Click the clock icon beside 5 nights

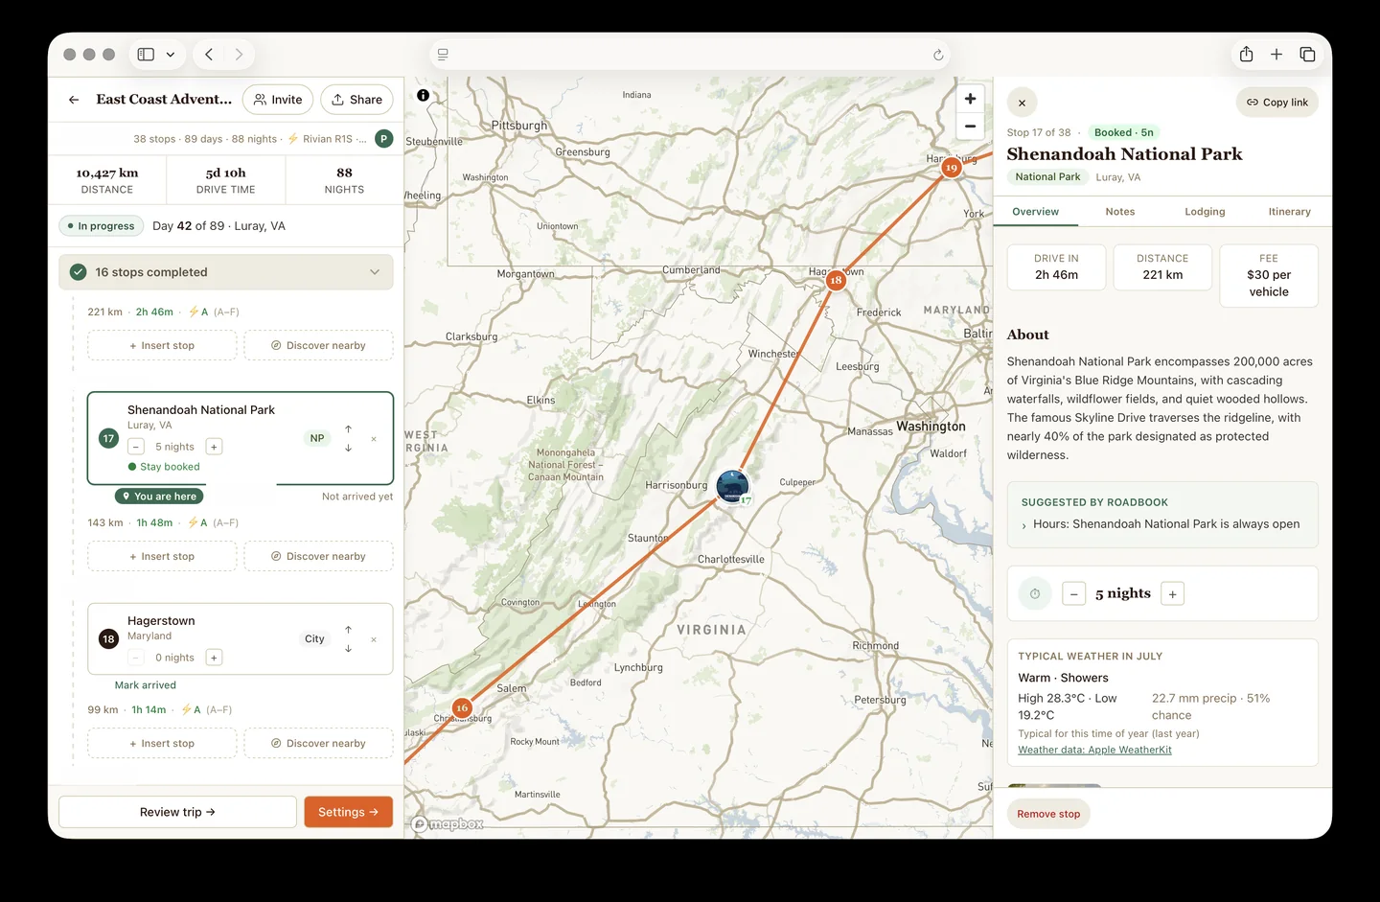(1035, 594)
